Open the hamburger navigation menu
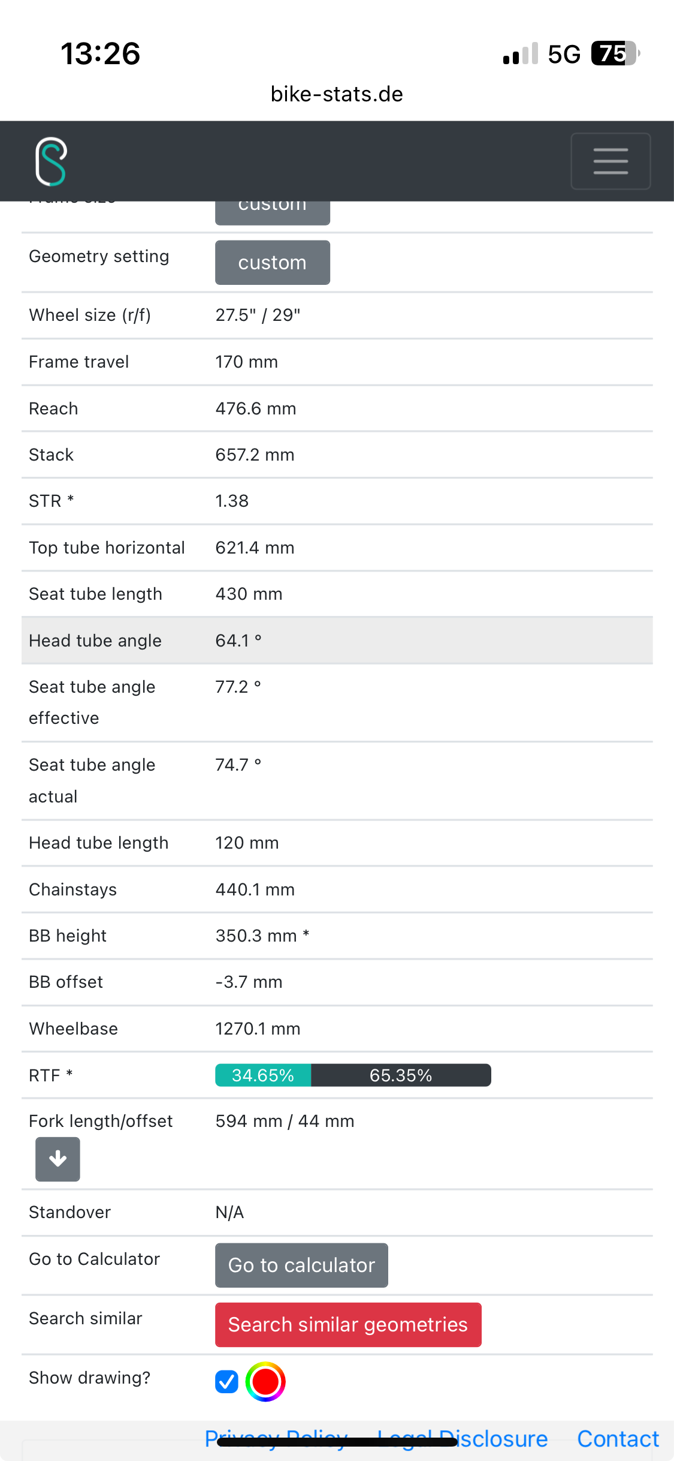This screenshot has height=1461, width=674. click(610, 161)
